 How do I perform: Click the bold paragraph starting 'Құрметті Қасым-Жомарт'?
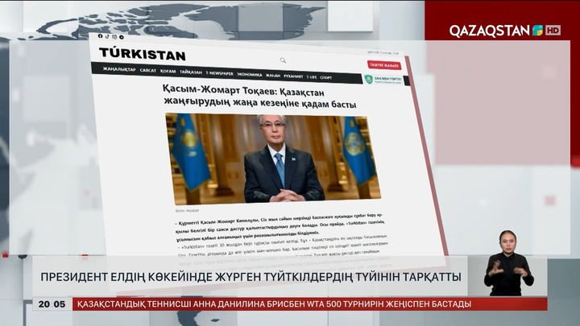280,229
